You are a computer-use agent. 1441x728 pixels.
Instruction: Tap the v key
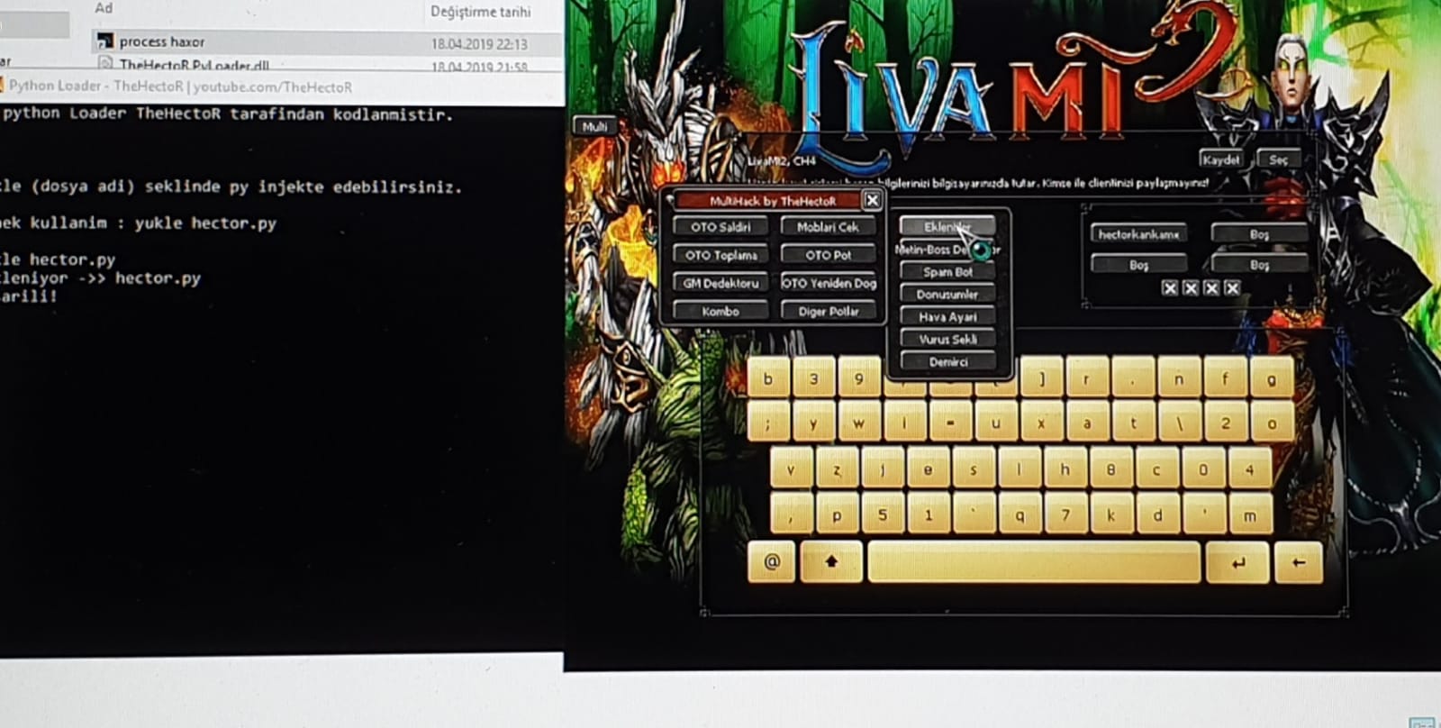pos(792,469)
